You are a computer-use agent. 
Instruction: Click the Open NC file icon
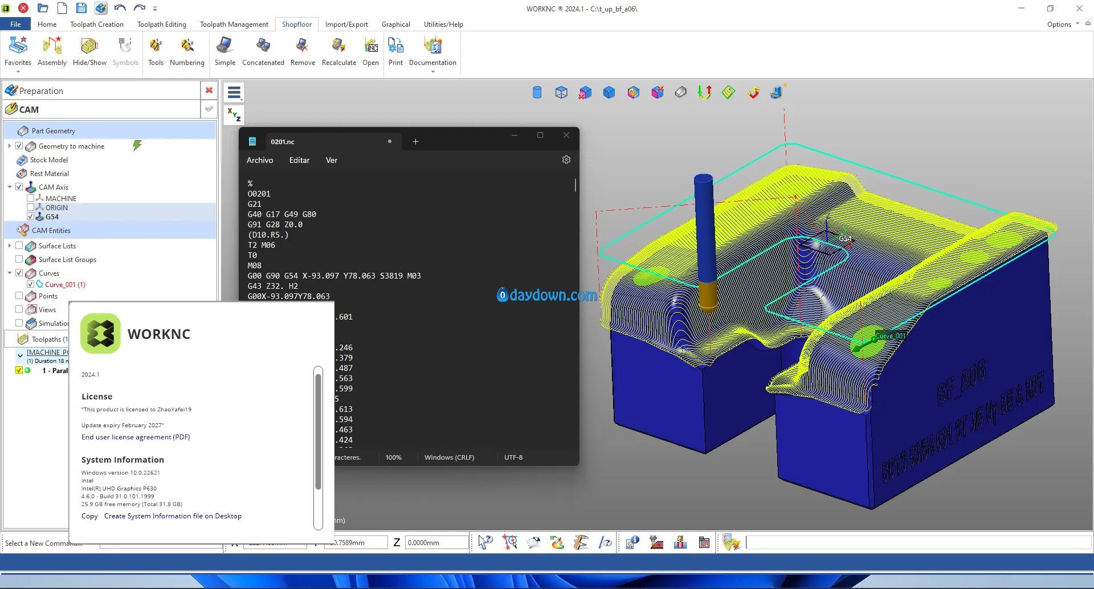coord(370,51)
